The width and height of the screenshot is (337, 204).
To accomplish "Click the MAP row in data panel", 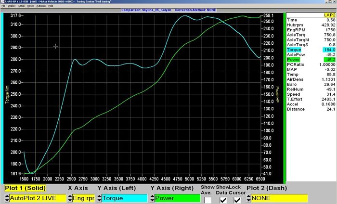I will click(x=311, y=70).
